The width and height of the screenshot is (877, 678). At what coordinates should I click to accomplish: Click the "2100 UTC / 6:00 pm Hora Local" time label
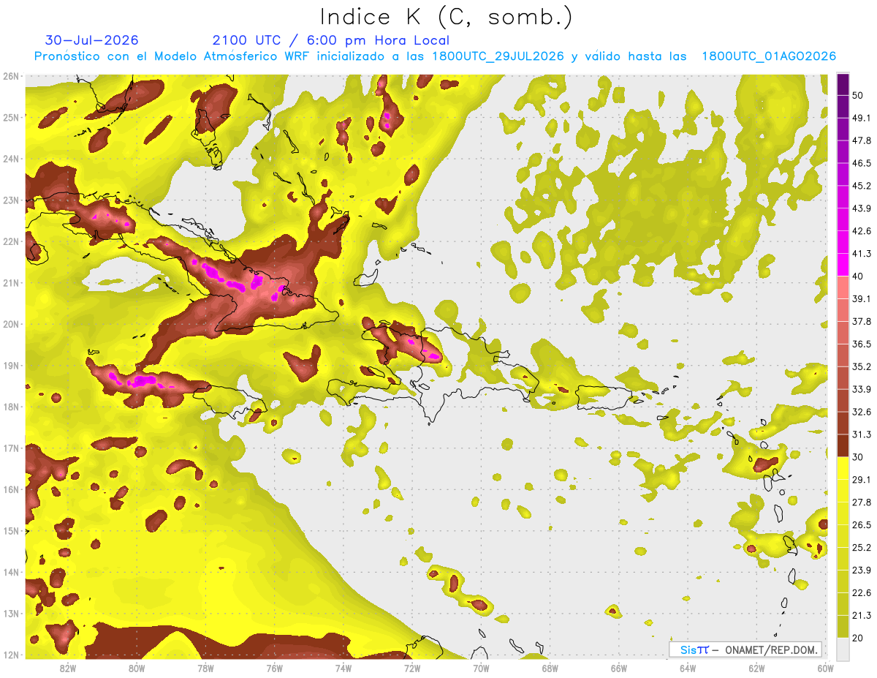[x=331, y=40]
